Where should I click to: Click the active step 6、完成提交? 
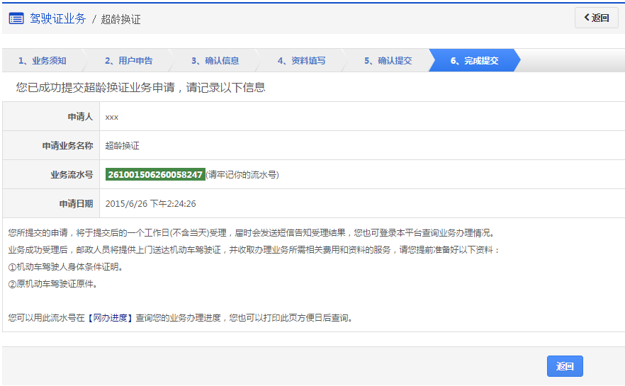[x=474, y=61]
